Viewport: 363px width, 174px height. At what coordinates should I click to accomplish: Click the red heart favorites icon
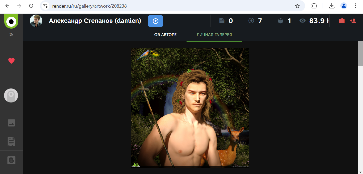11,61
